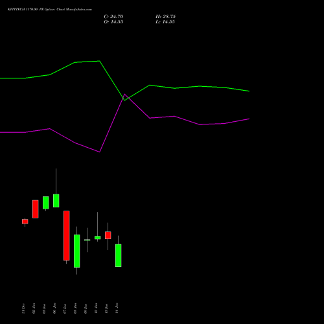This screenshot has height=324, width=324.
Task: Click the chart title text at top left
Action: tap(50, 10)
